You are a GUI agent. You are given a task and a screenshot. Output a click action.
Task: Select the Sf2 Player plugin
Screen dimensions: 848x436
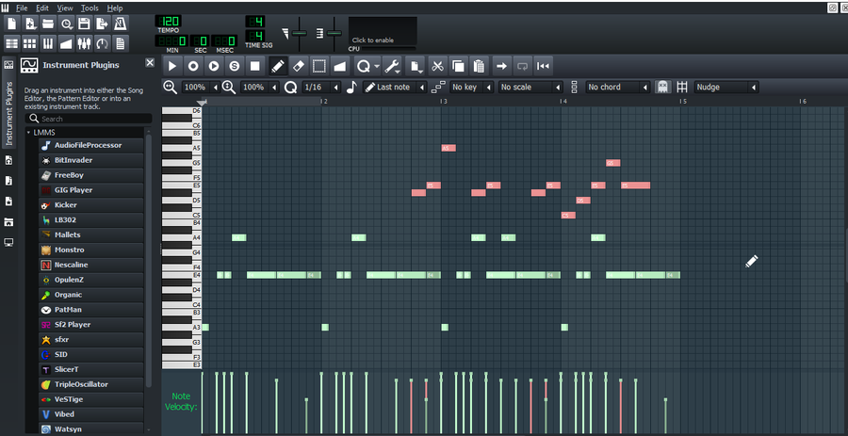(x=90, y=325)
